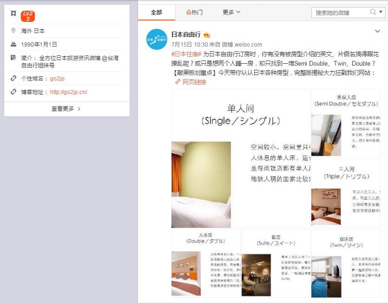Expand 查看更多 profile details
Viewport: 388px width, 303px height.
click(66, 109)
